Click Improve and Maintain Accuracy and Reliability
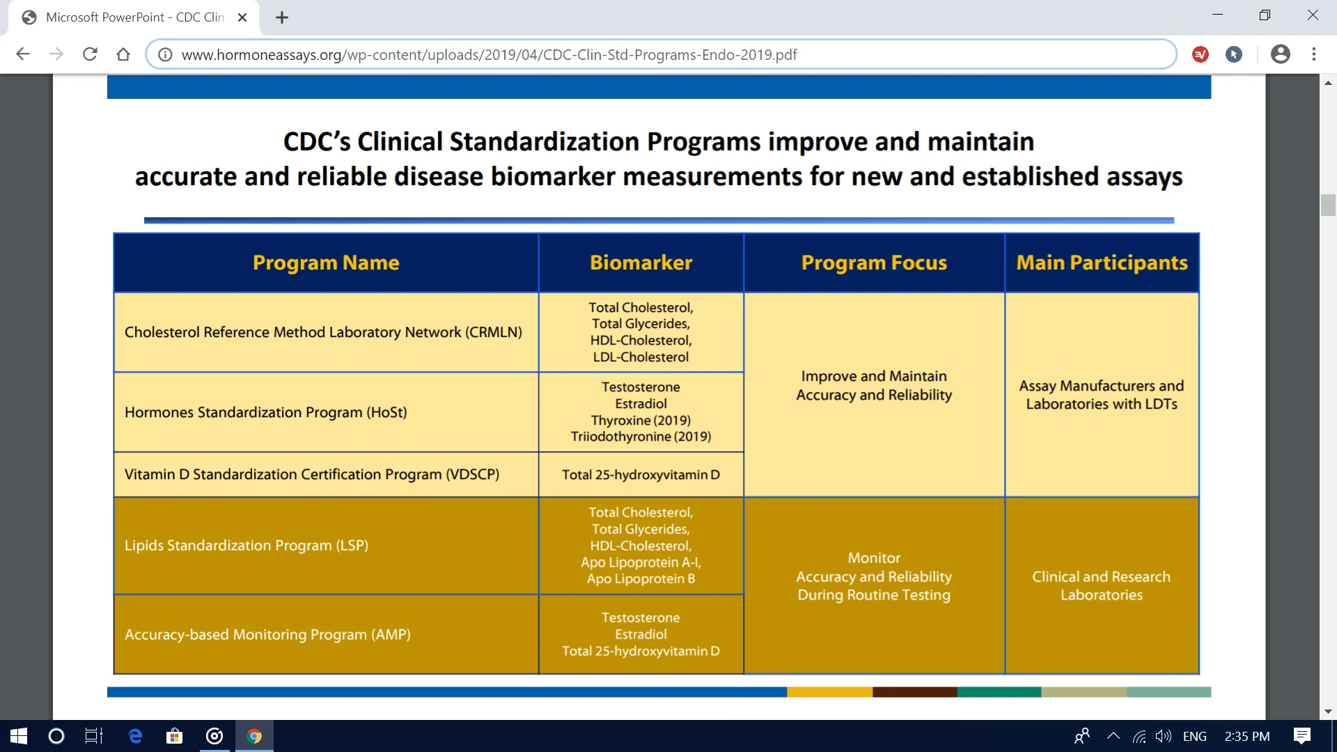This screenshot has height=752, width=1337. (874, 385)
